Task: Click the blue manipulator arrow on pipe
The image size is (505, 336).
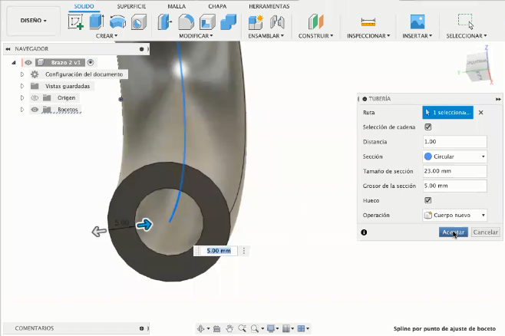Action: coord(144,225)
